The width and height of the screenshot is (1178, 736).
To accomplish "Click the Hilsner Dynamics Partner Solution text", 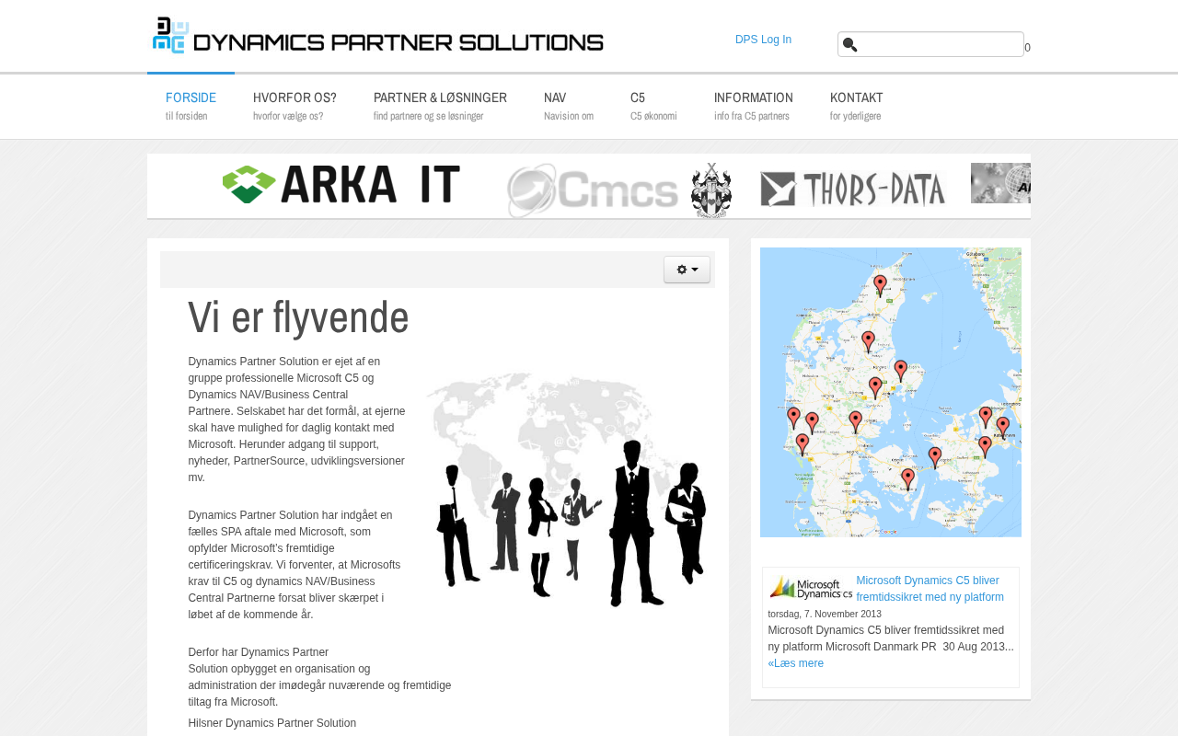I will tap(272, 723).
